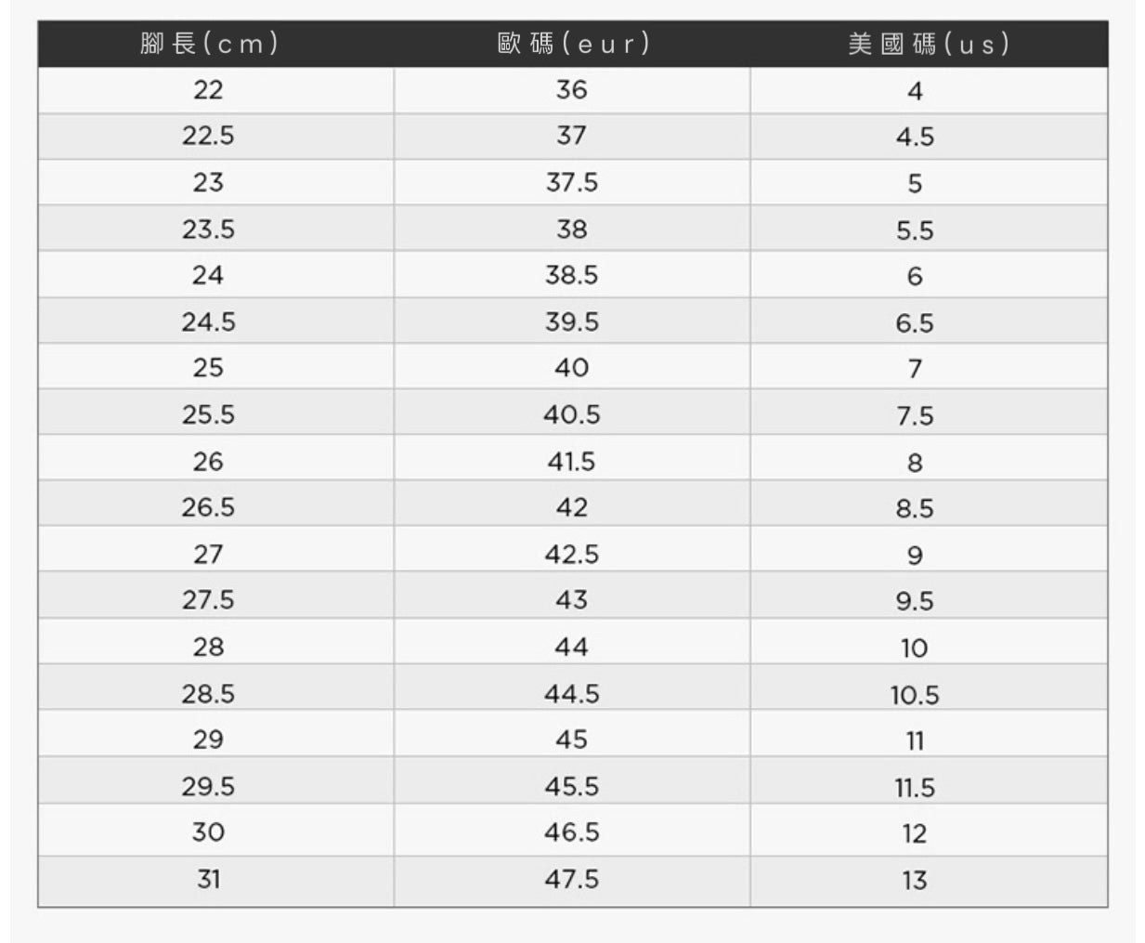1145x943 pixels.
Task: Click the EUR 38.5 cell
Action: 572,275
